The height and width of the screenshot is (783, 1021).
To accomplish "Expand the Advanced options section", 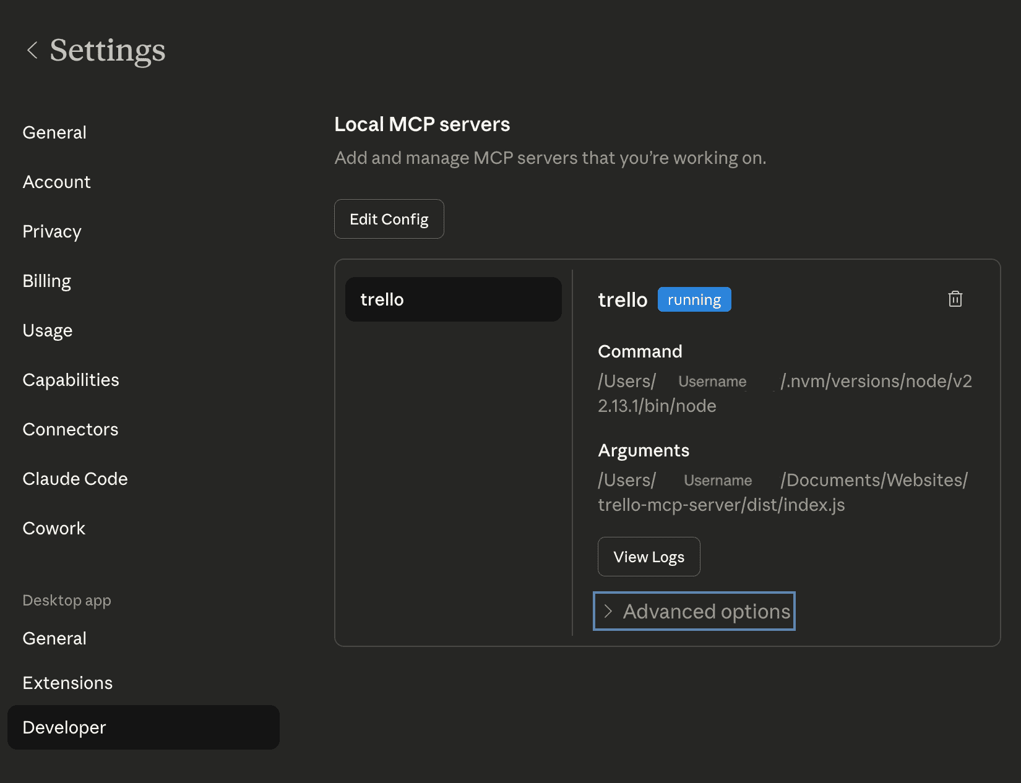I will (x=694, y=611).
